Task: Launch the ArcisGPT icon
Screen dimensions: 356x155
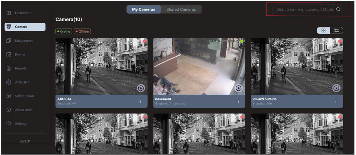Action: [x=9, y=82]
